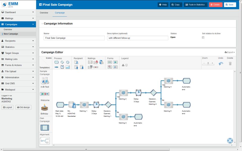The width and height of the screenshot is (242, 151).
Task: Select the Start date node on canvas
Action: [60, 105]
